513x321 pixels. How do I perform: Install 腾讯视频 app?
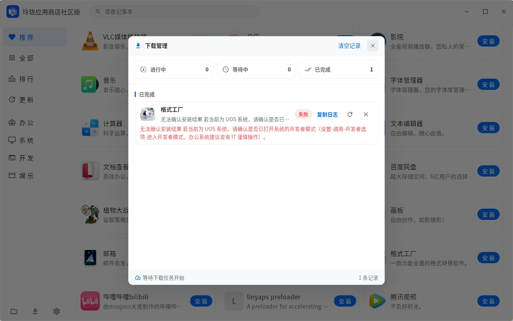tap(489, 301)
